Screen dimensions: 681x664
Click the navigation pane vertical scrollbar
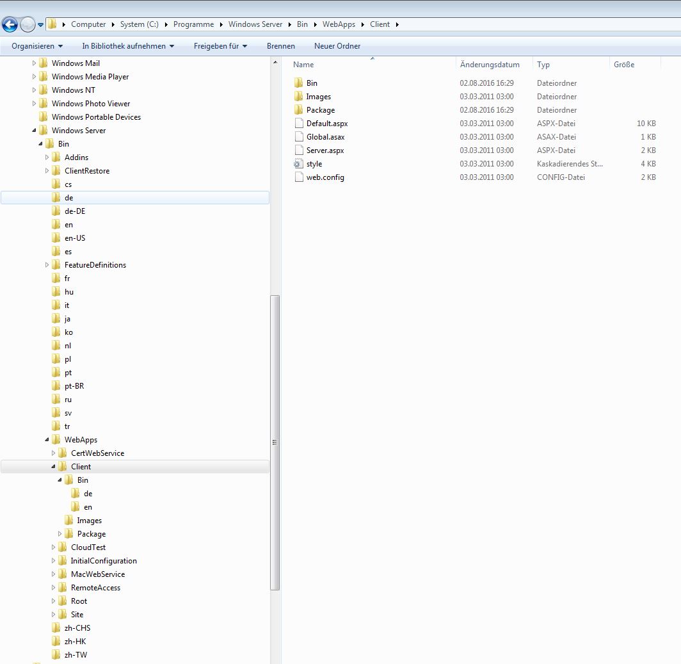point(275,442)
